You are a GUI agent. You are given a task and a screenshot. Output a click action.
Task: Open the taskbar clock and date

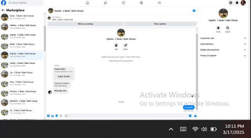[x=234, y=129]
